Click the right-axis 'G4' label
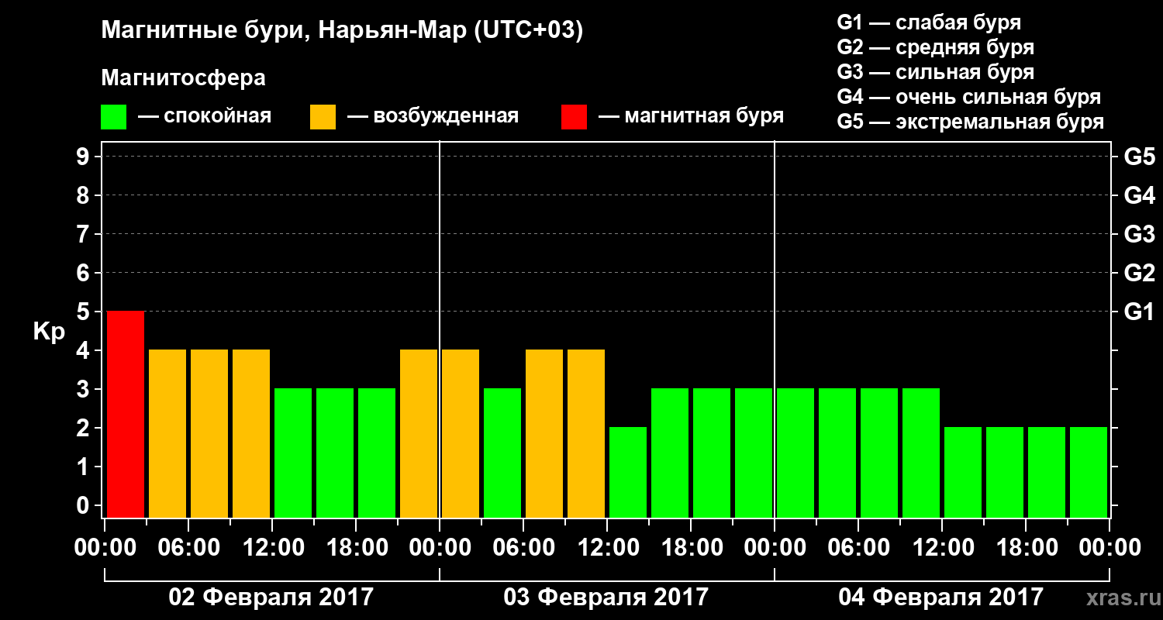 1139,195
